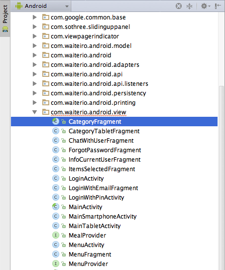Select MainTabletActivity in the tree
Viewport: 225px width, 270px height.
click(x=95, y=226)
